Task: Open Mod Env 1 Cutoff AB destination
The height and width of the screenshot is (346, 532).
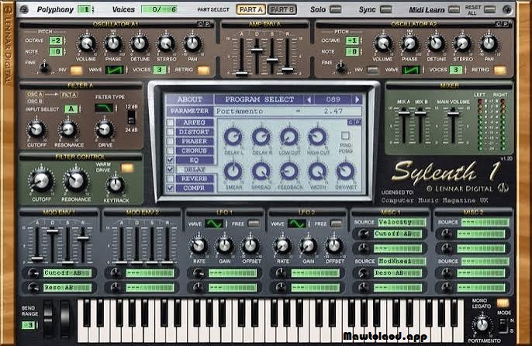Action: 67,273
